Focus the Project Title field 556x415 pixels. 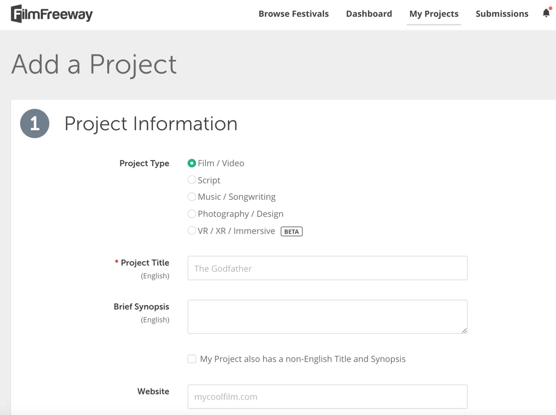click(x=328, y=268)
